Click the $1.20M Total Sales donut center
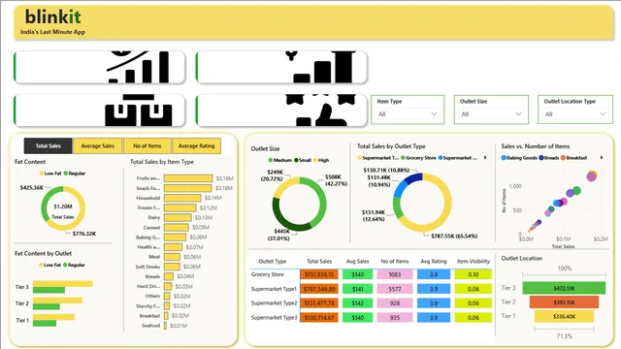621x349 pixels. pos(63,206)
